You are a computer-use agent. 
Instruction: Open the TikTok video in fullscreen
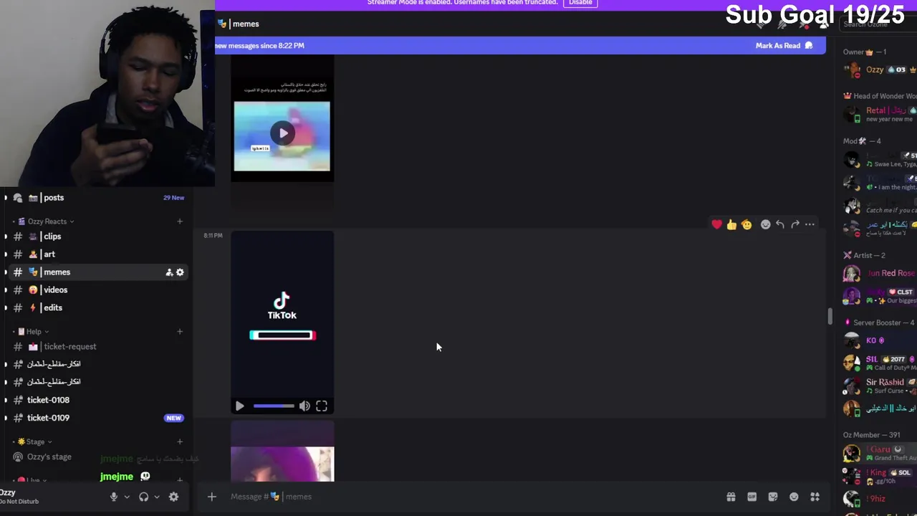click(322, 406)
